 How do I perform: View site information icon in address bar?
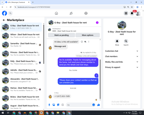point(15,7)
